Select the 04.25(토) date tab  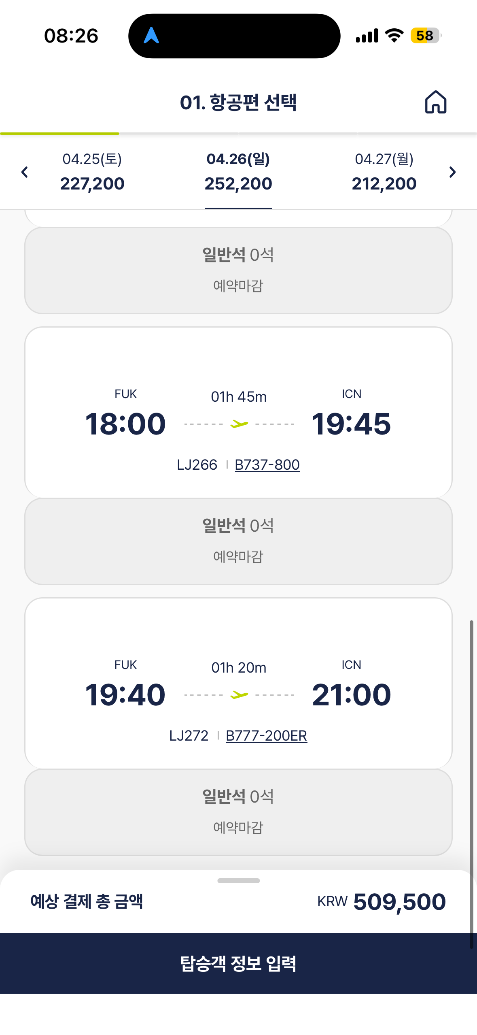(x=92, y=172)
